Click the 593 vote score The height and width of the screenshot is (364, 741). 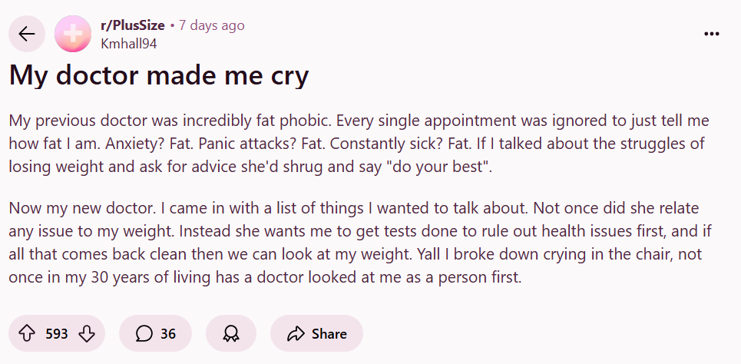tap(57, 334)
